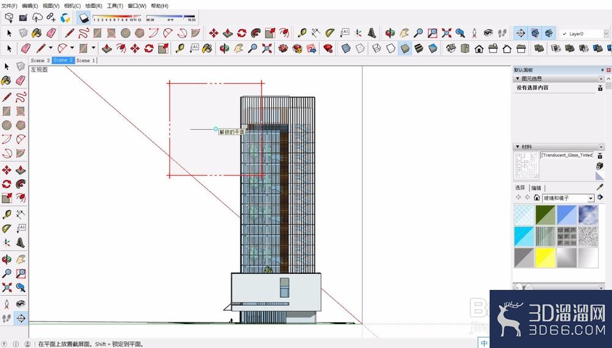Screen dimensions: 612x348
Task: Activate the Push/Pull tool in top toolbar
Action: [228, 33]
